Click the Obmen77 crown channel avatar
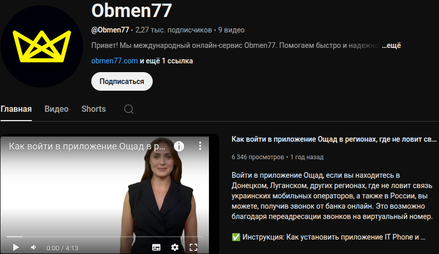The width and height of the screenshot is (439, 254). coord(41,46)
